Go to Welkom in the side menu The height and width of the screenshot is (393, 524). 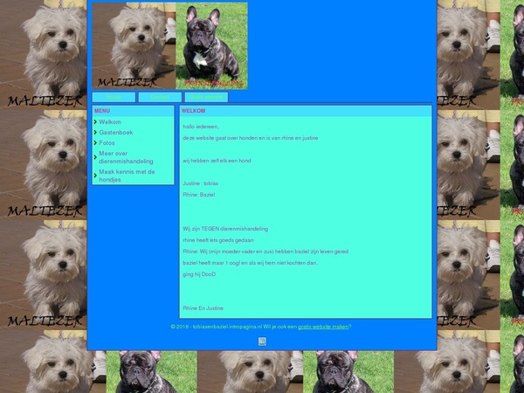[110, 122]
